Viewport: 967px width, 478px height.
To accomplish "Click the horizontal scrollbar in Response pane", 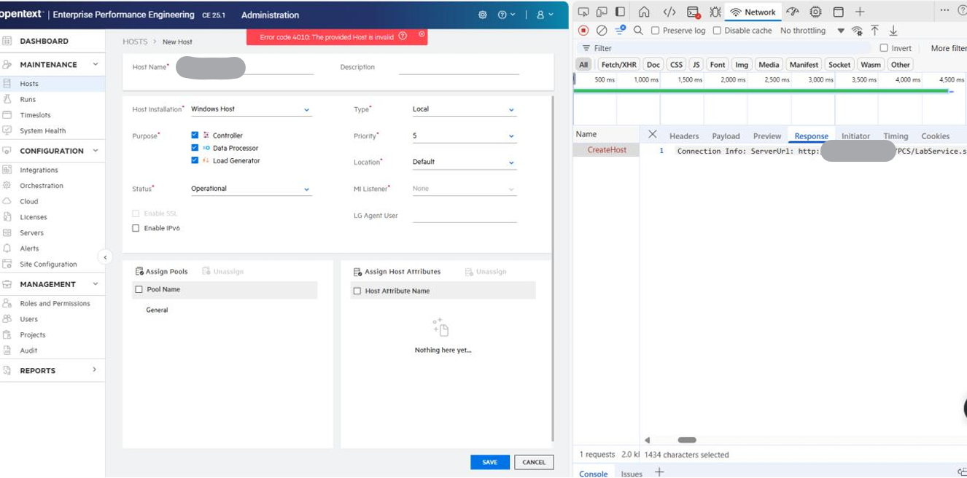I will click(x=687, y=440).
